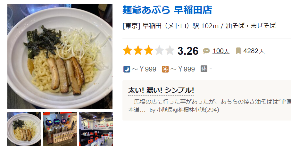The height and width of the screenshot is (151, 291).
Task: Click the fifth gray rating star
Action: [x=170, y=51]
